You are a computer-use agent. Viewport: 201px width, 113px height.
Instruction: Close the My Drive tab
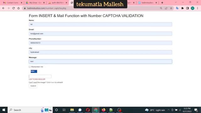click(x=44, y=3)
